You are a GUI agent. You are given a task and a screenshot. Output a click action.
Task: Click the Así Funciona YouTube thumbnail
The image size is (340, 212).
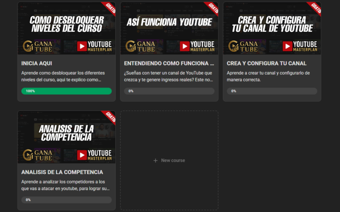point(170,28)
